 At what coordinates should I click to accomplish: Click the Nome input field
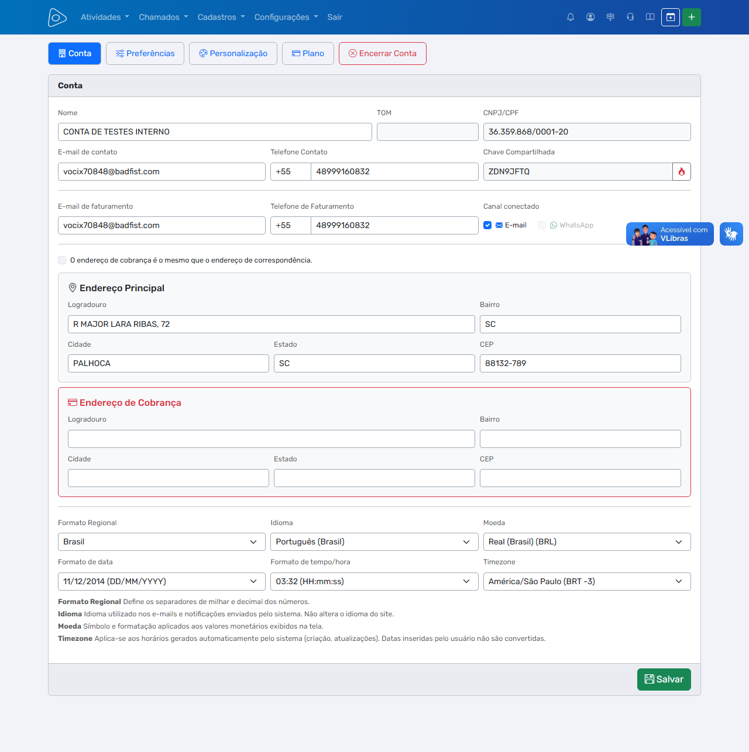pos(215,132)
